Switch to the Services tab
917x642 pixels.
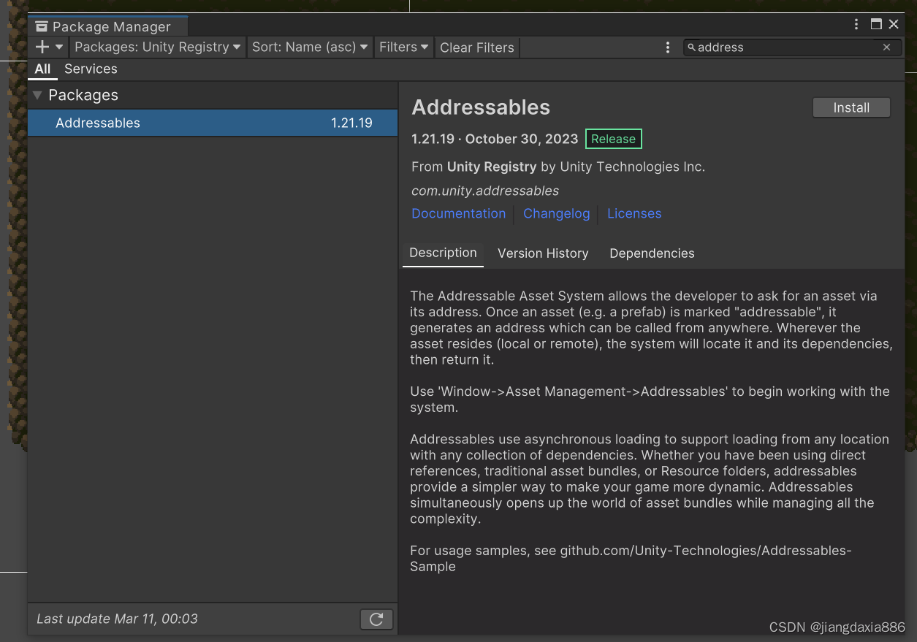pyautogui.click(x=91, y=69)
